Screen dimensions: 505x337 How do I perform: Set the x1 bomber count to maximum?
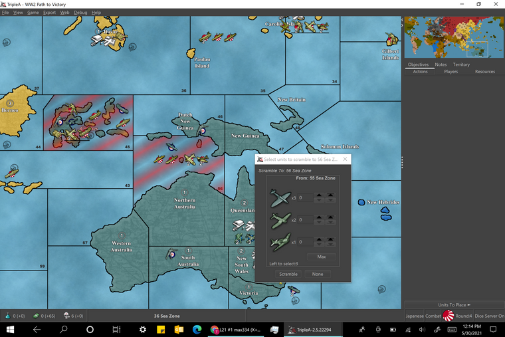point(330,240)
